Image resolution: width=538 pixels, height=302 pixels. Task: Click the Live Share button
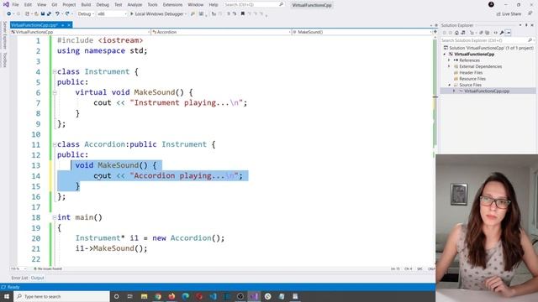(509, 14)
